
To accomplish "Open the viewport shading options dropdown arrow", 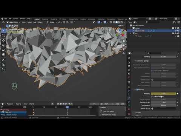I will (124, 22).
